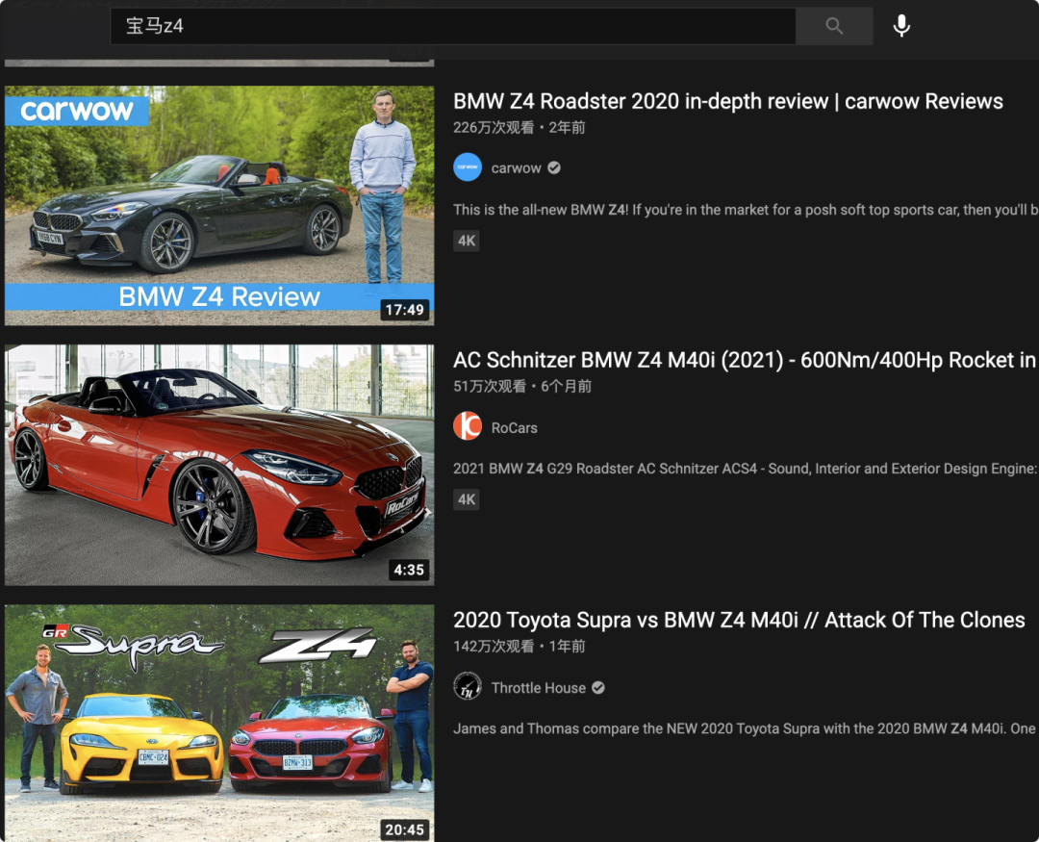Open the carwow BMW Z4 Review thumbnail
The width and height of the screenshot is (1039, 842).
(219, 206)
